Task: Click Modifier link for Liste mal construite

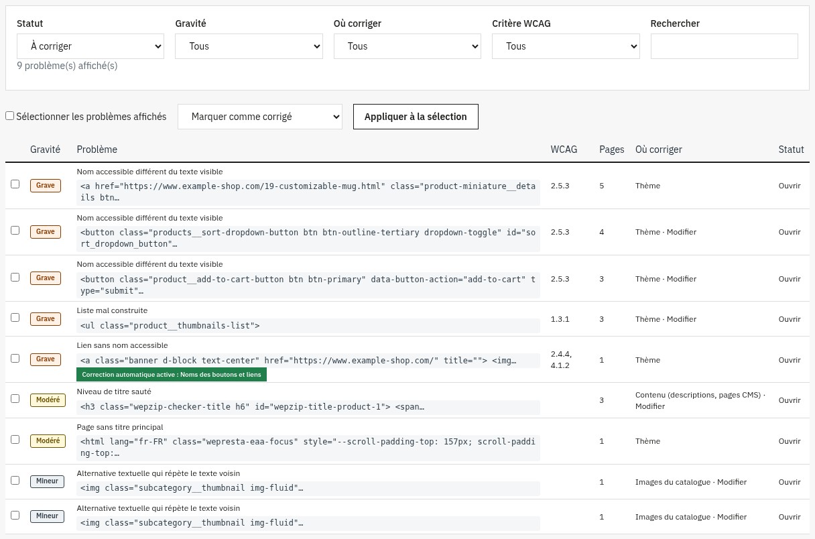Action: click(x=682, y=319)
